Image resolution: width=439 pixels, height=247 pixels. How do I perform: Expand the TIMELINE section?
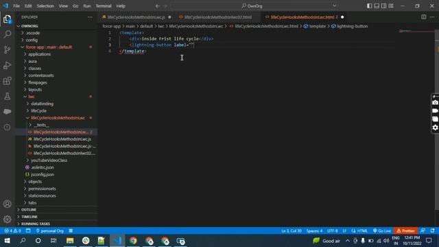56,217
